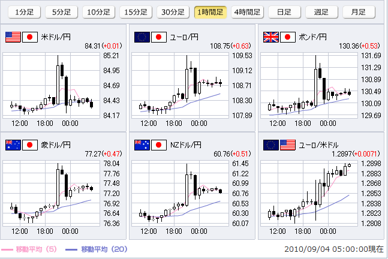Click the active 1時間足 tab

(210, 12)
